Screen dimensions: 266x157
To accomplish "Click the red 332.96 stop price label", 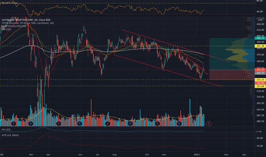I will [260, 83].
